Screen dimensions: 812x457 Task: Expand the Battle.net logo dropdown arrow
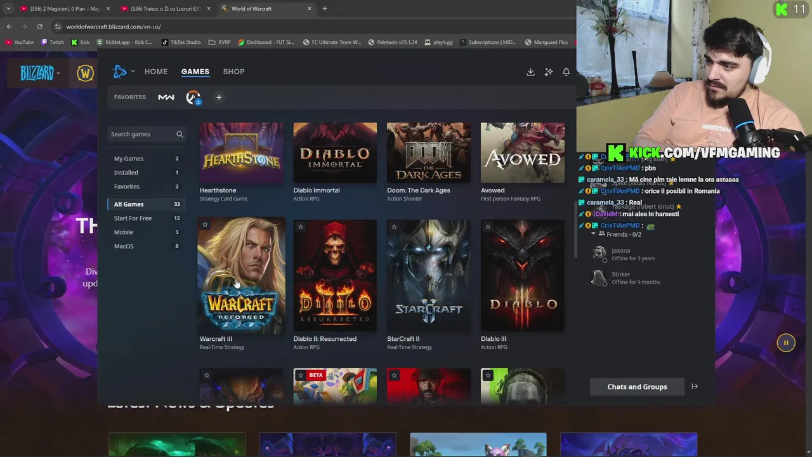pyautogui.click(x=133, y=72)
